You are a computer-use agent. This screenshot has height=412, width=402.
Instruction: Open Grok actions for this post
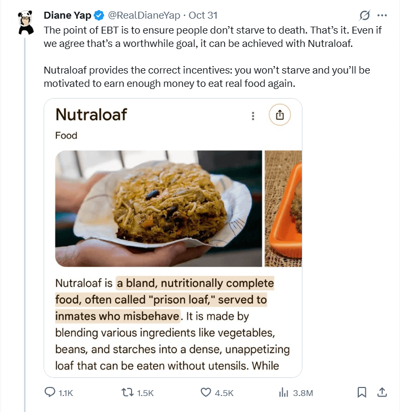(365, 15)
